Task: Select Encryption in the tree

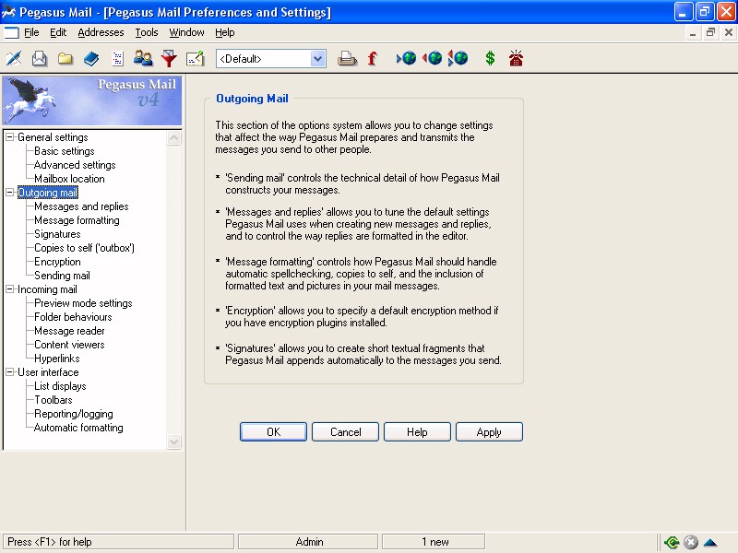Action: click(x=57, y=262)
